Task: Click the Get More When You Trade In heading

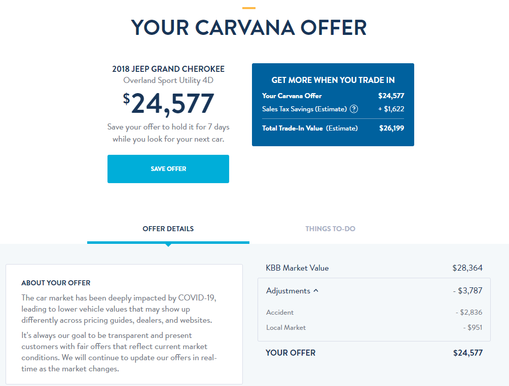Action: pos(333,80)
